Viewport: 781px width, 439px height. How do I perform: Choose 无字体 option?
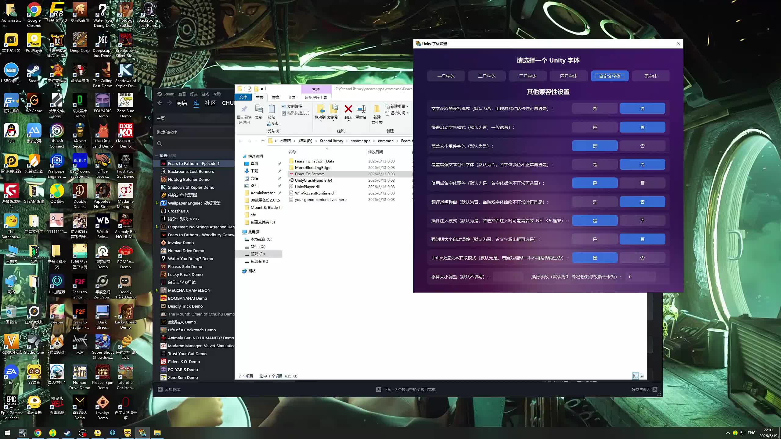650,76
